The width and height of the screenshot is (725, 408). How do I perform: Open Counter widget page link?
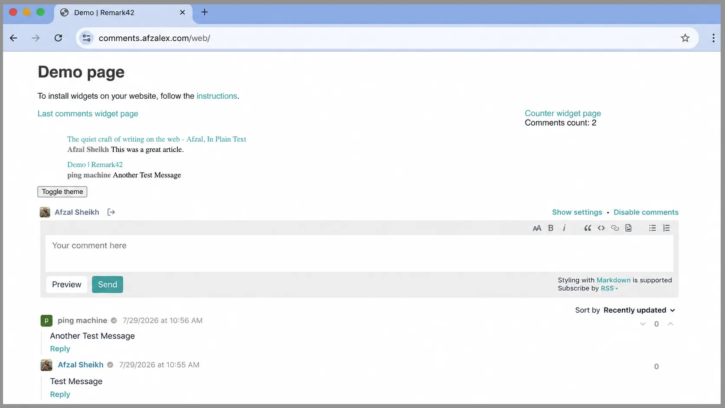(x=563, y=113)
